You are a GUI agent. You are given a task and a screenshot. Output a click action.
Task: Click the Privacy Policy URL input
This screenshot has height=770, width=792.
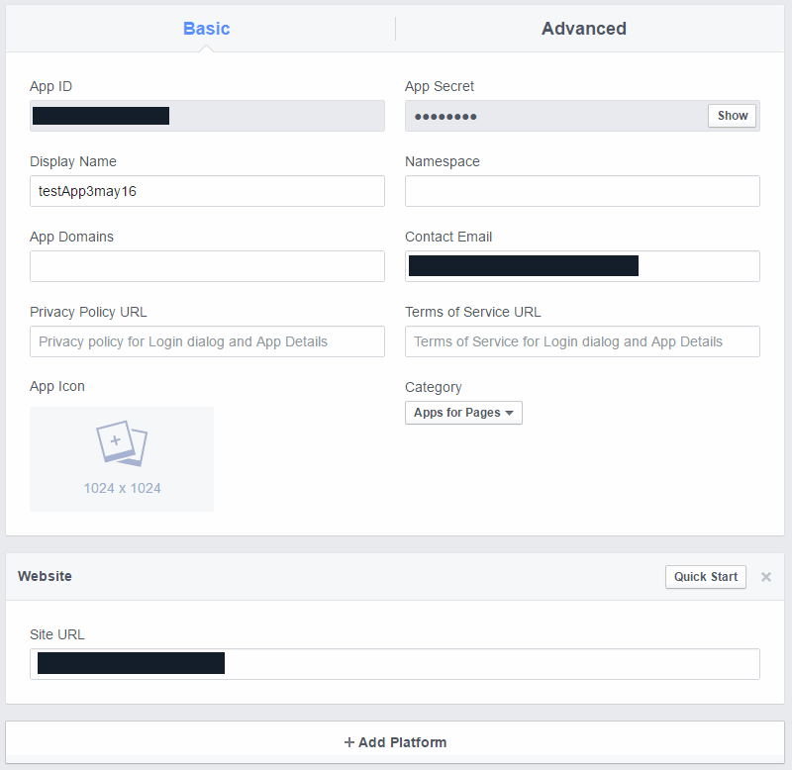point(207,341)
